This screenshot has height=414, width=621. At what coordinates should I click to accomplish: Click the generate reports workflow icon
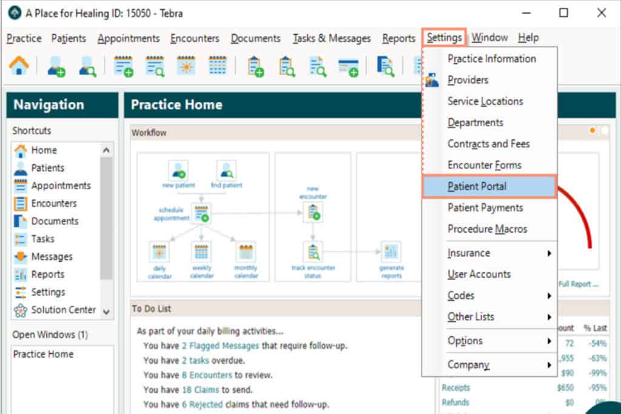391,251
